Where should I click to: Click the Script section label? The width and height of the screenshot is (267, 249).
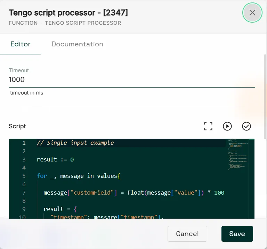click(x=17, y=126)
